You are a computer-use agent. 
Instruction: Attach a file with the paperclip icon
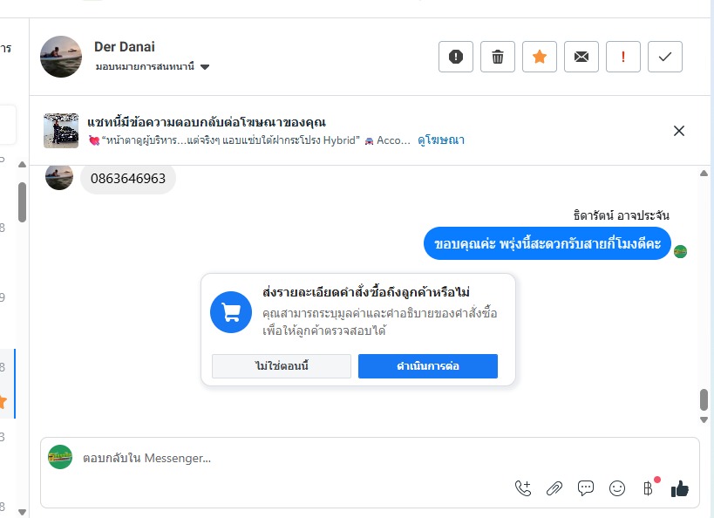pos(554,488)
